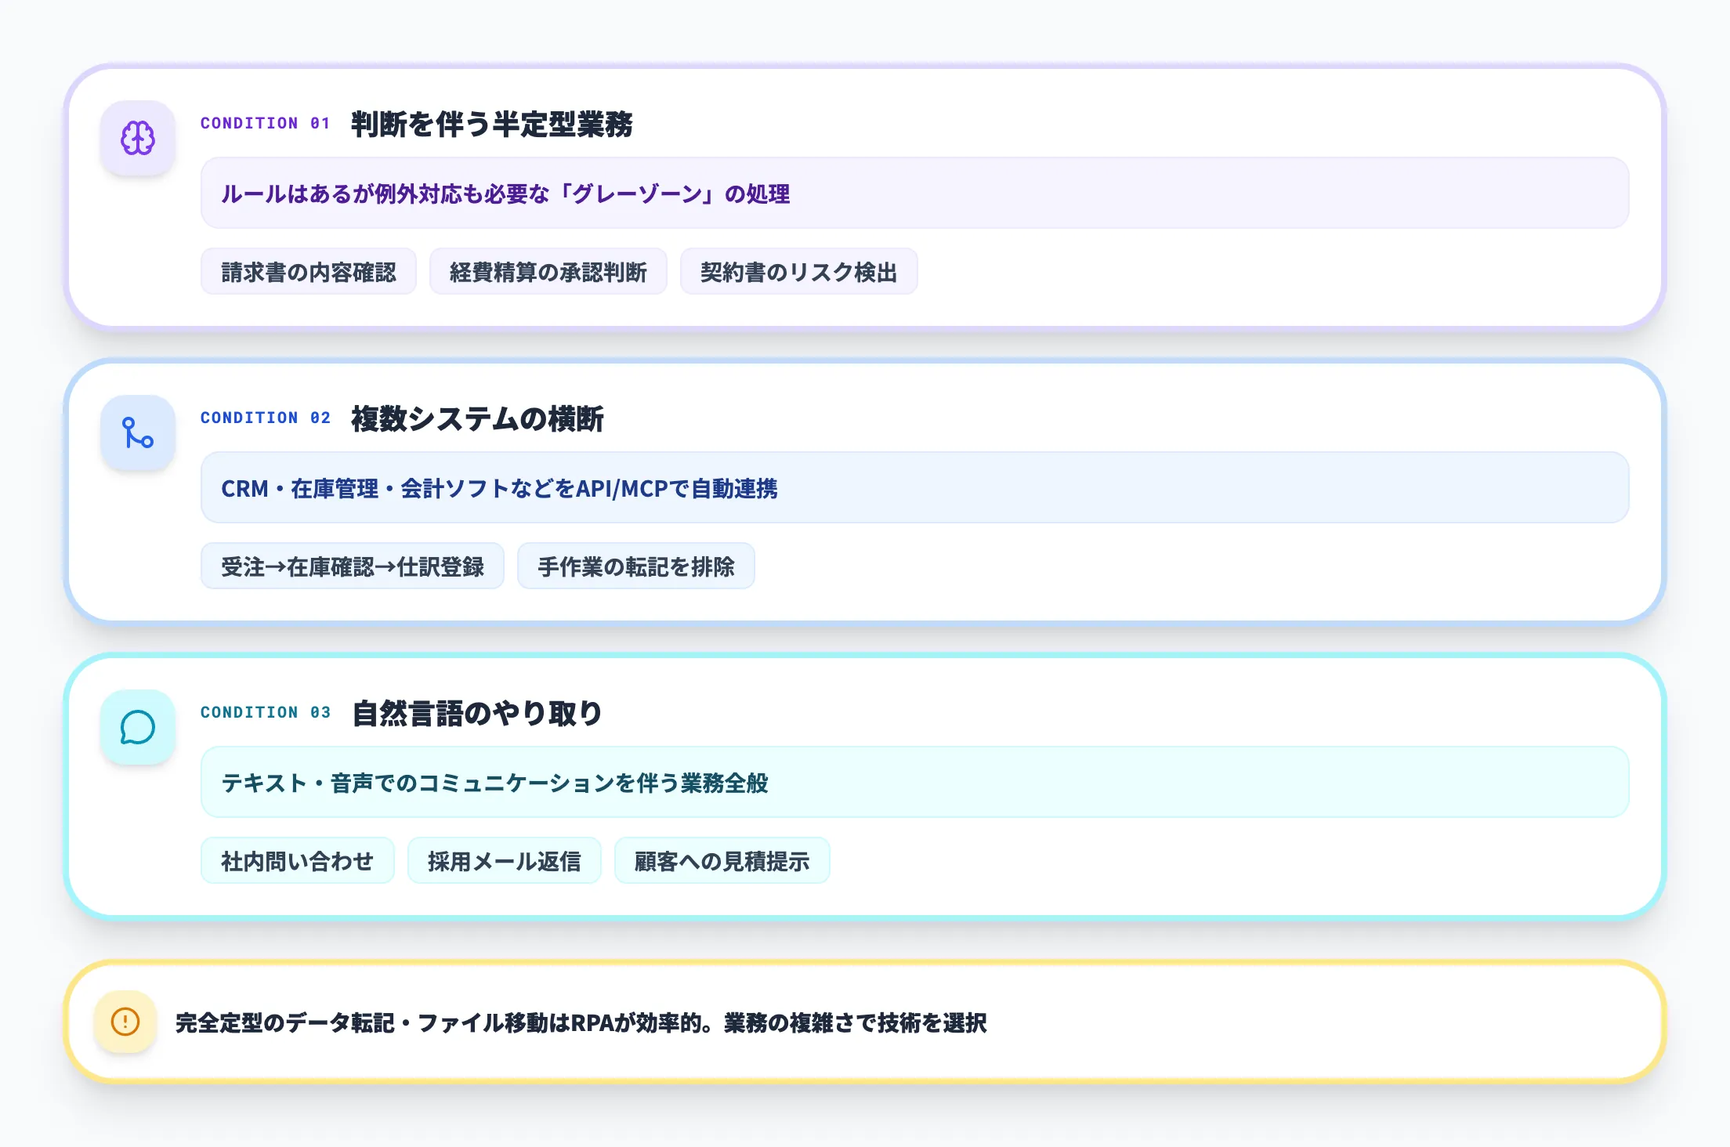The height and width of the screenshot is (1147, 1730).
Task: Click the exclamation warning icon in the yellow note
Action: click(x=125, y=1022)
